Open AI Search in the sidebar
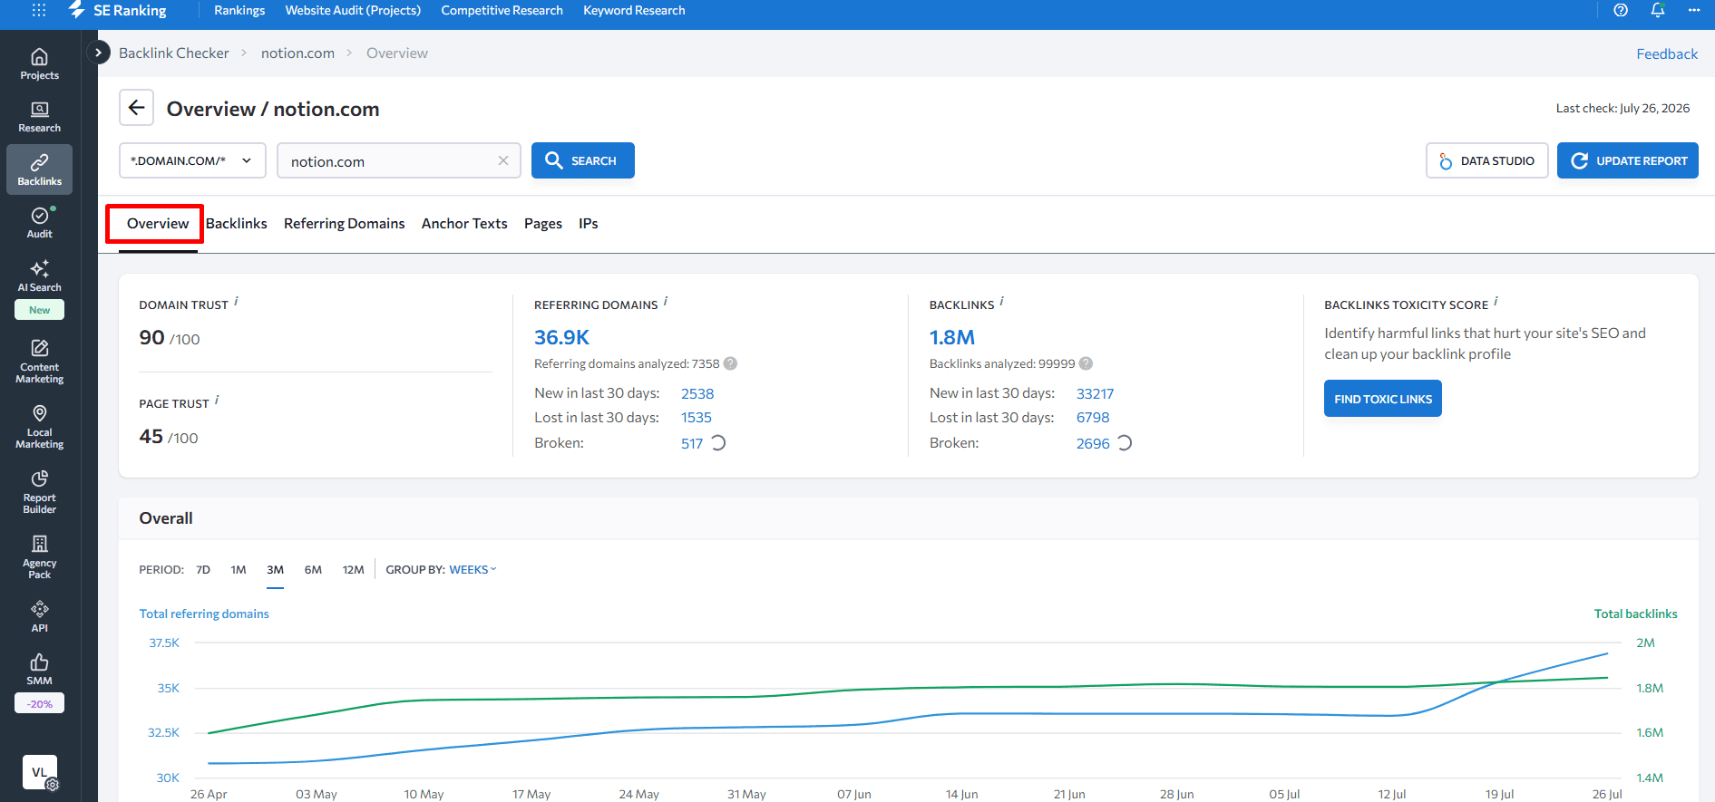The image size is (1715, 802). pos(40,276)
